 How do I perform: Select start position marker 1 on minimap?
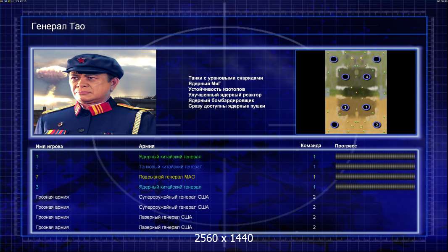(x=366, y=107)
